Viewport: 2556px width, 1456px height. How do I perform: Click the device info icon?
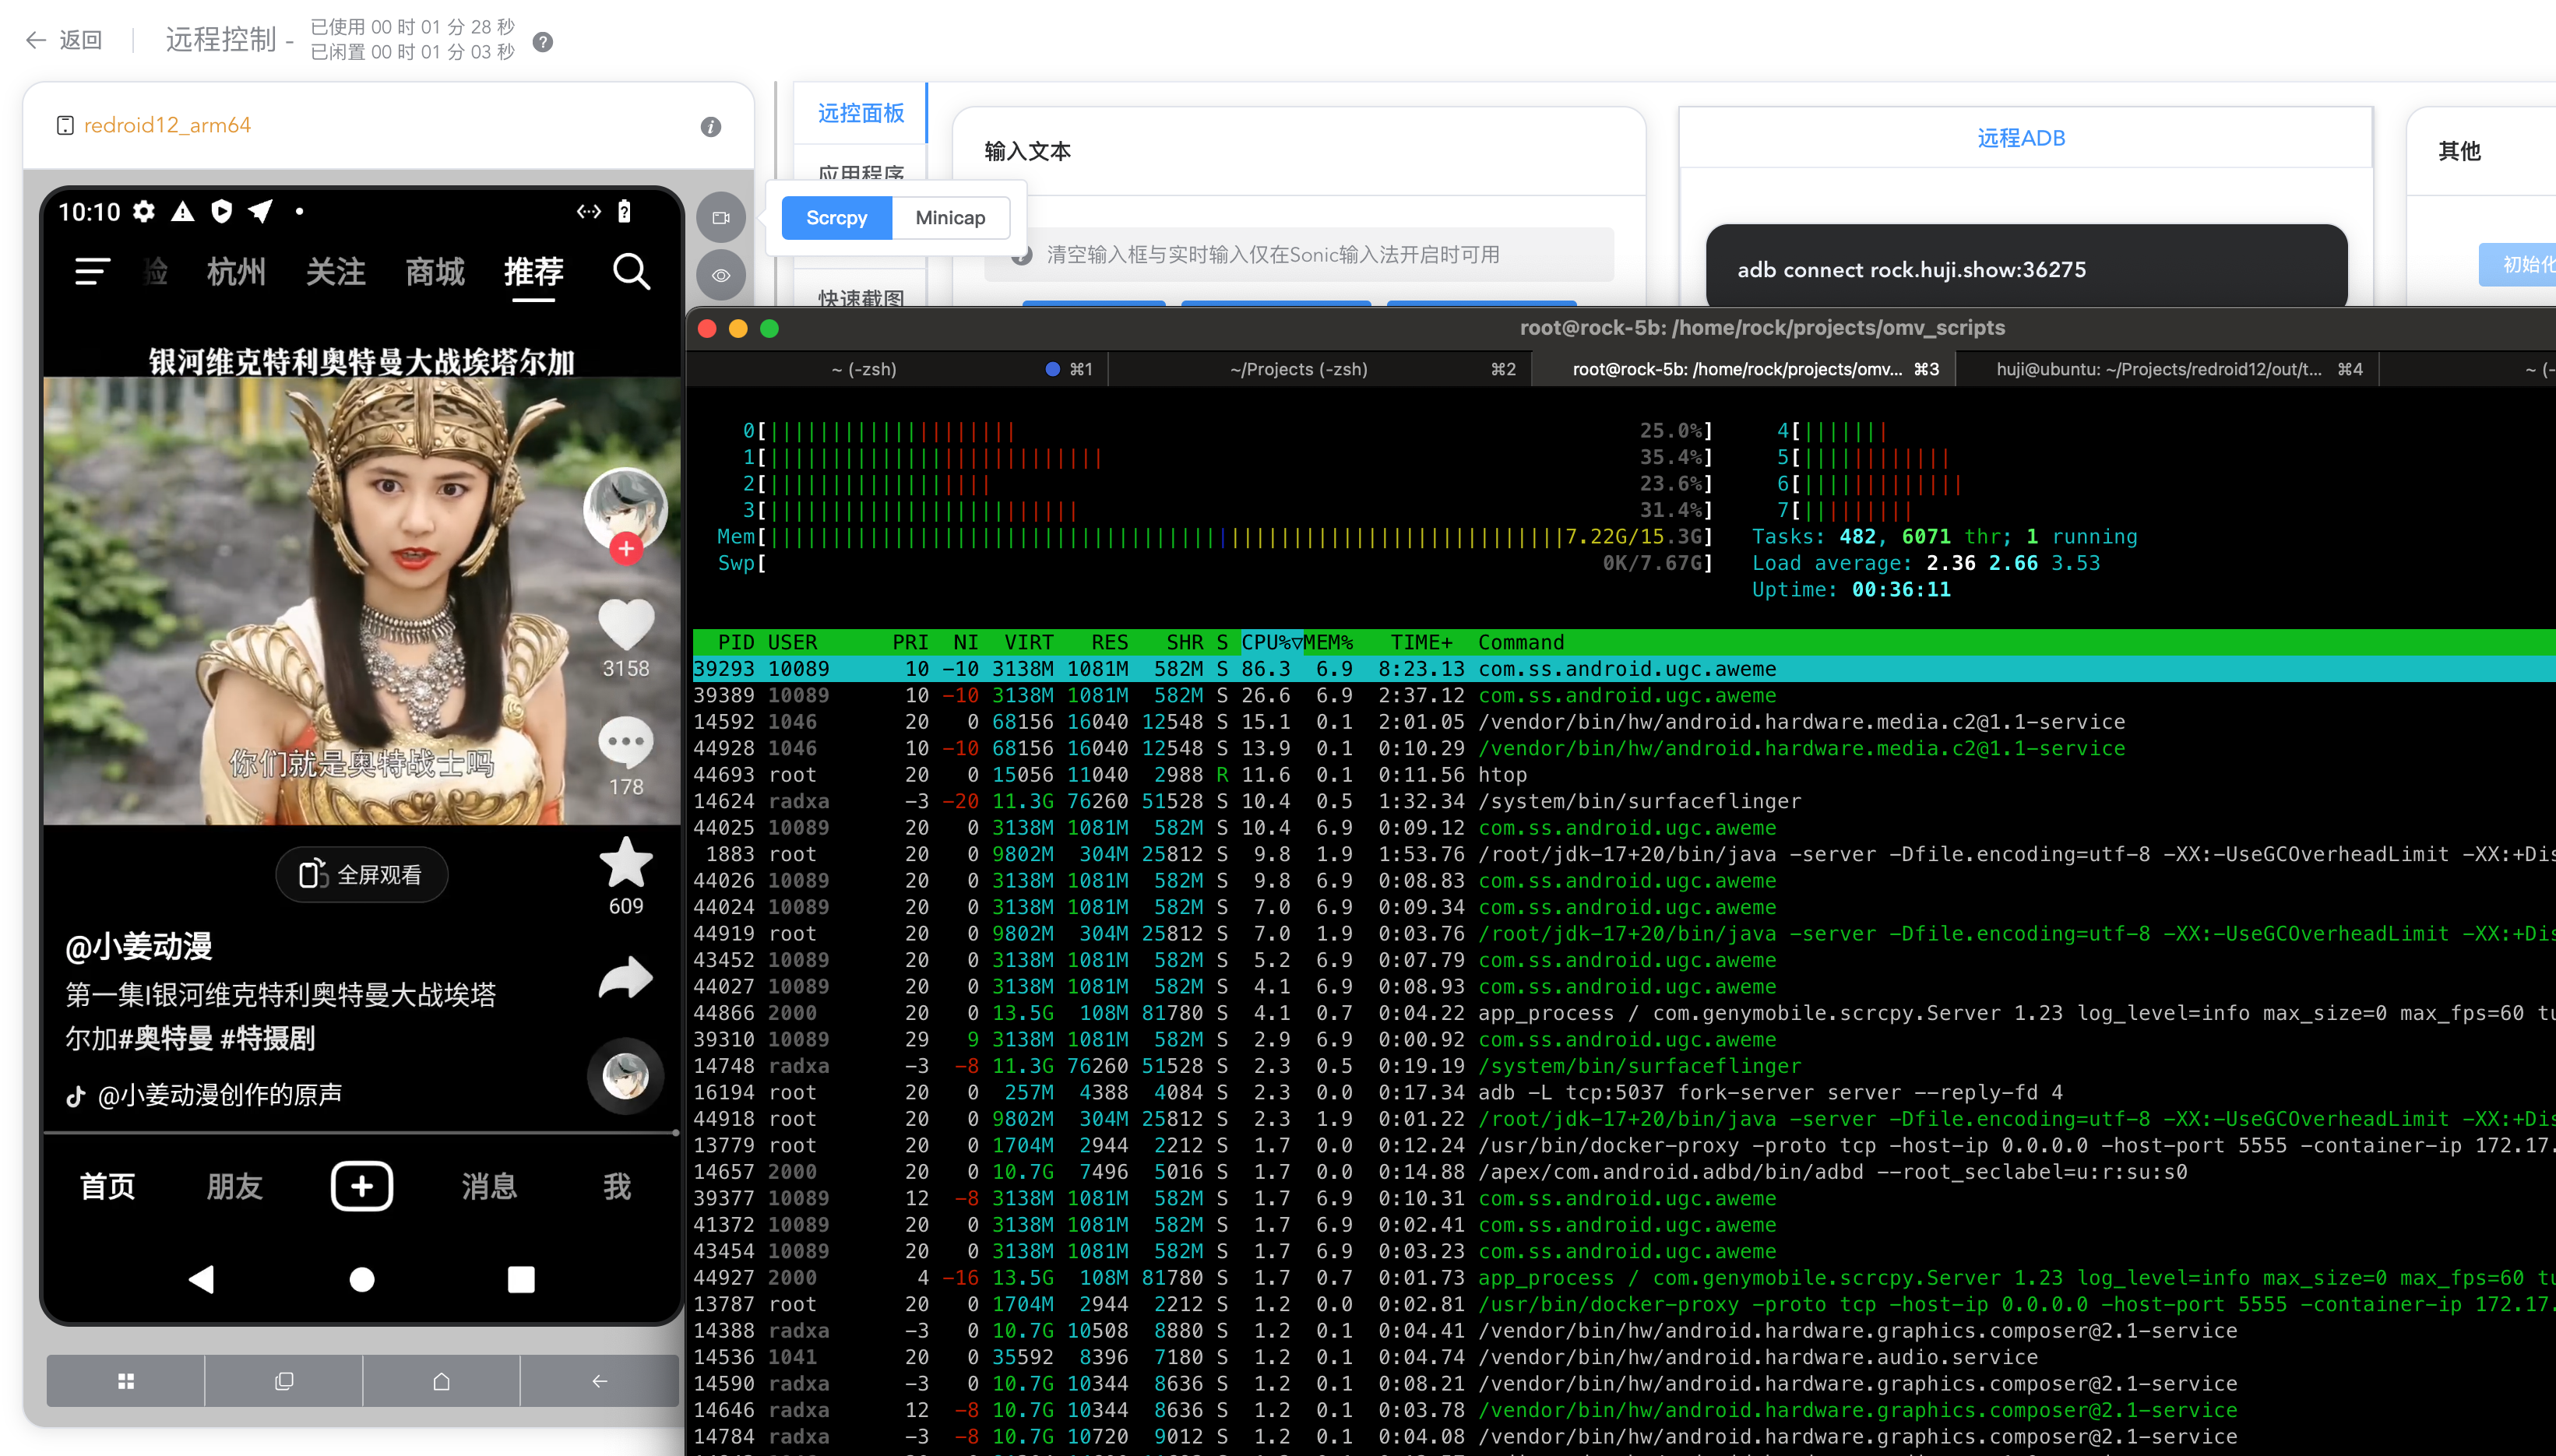pyautogui.click(x=710, y=127)
